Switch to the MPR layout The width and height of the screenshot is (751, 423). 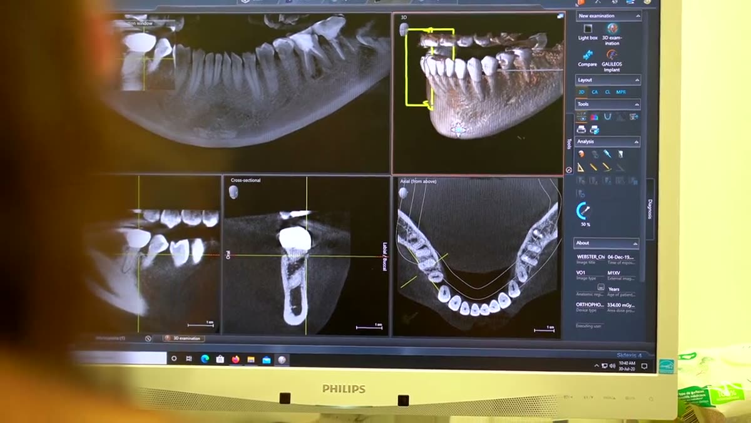pyautogui.click(x=621, y=92)
